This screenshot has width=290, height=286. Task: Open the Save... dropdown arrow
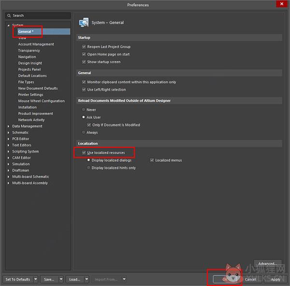(61, 279)
